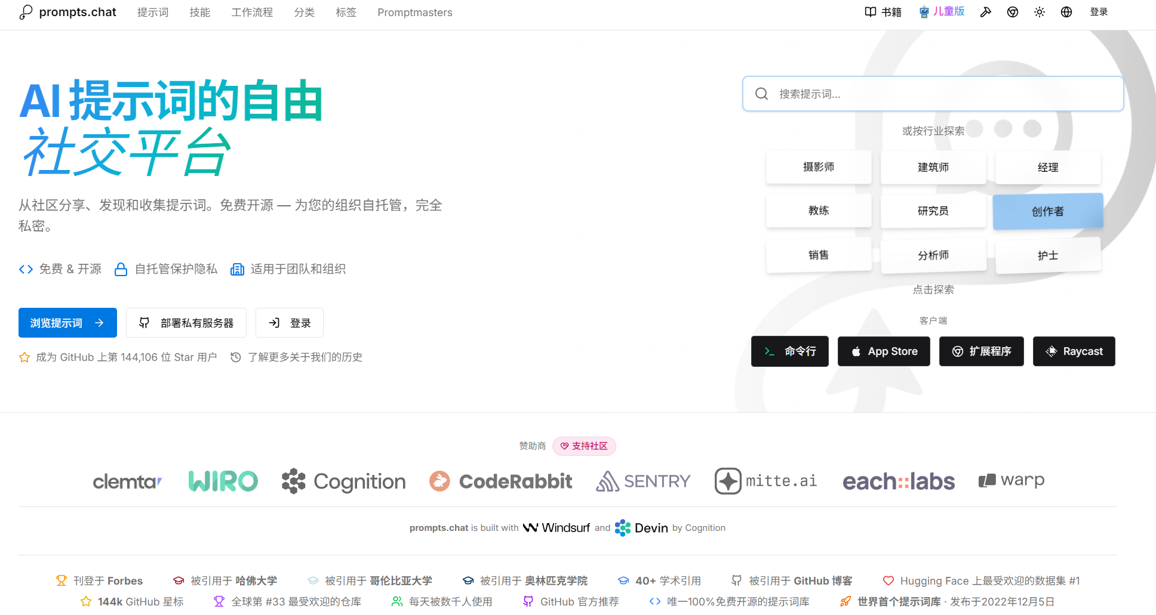Visit the CodeRabbit sponsor logo
This screenshot has width=1156, height=615.
(x=500, y=481)
